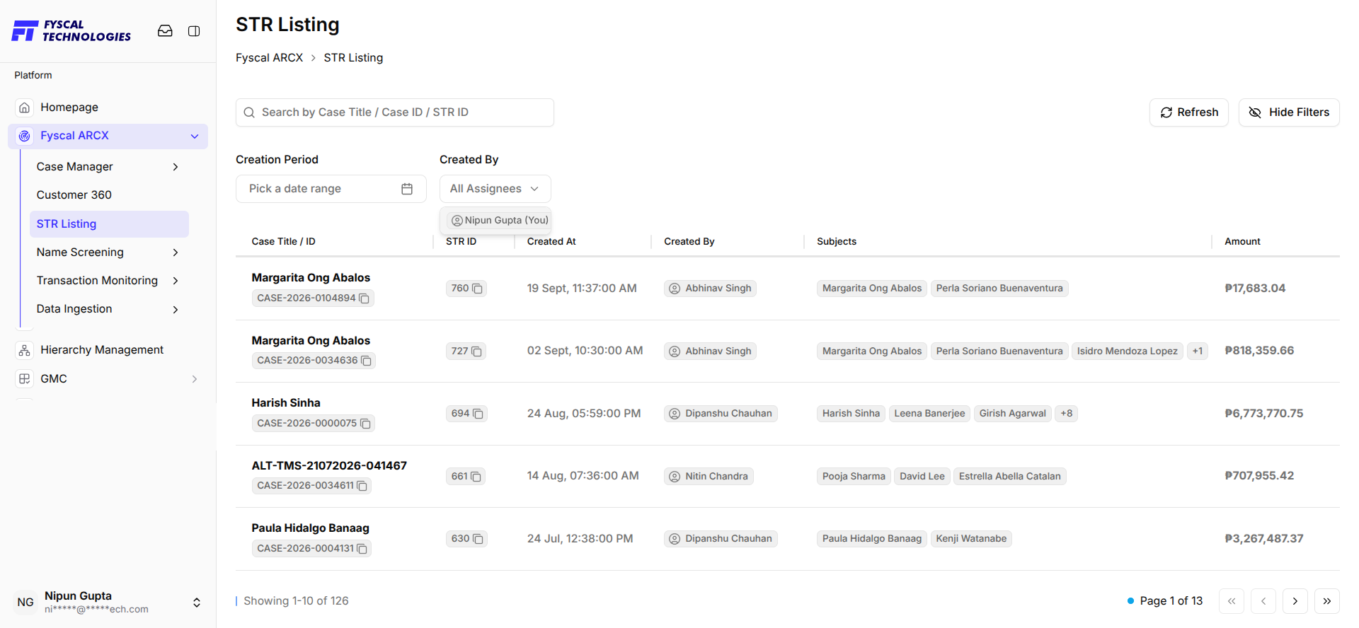Image resolution: width=1359 pixels, height=628 pixels.
Task: Copy case ID CASE-2026-0034611
Action: pyautogui.click(x=362, y=486)
